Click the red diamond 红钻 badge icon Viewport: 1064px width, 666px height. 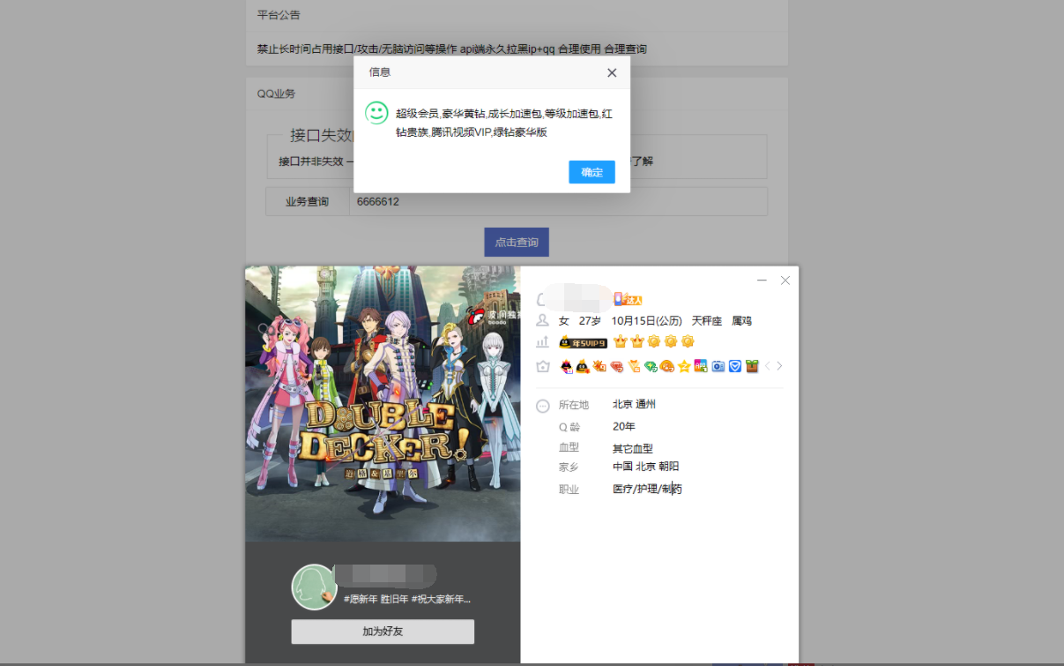(616, 365)
